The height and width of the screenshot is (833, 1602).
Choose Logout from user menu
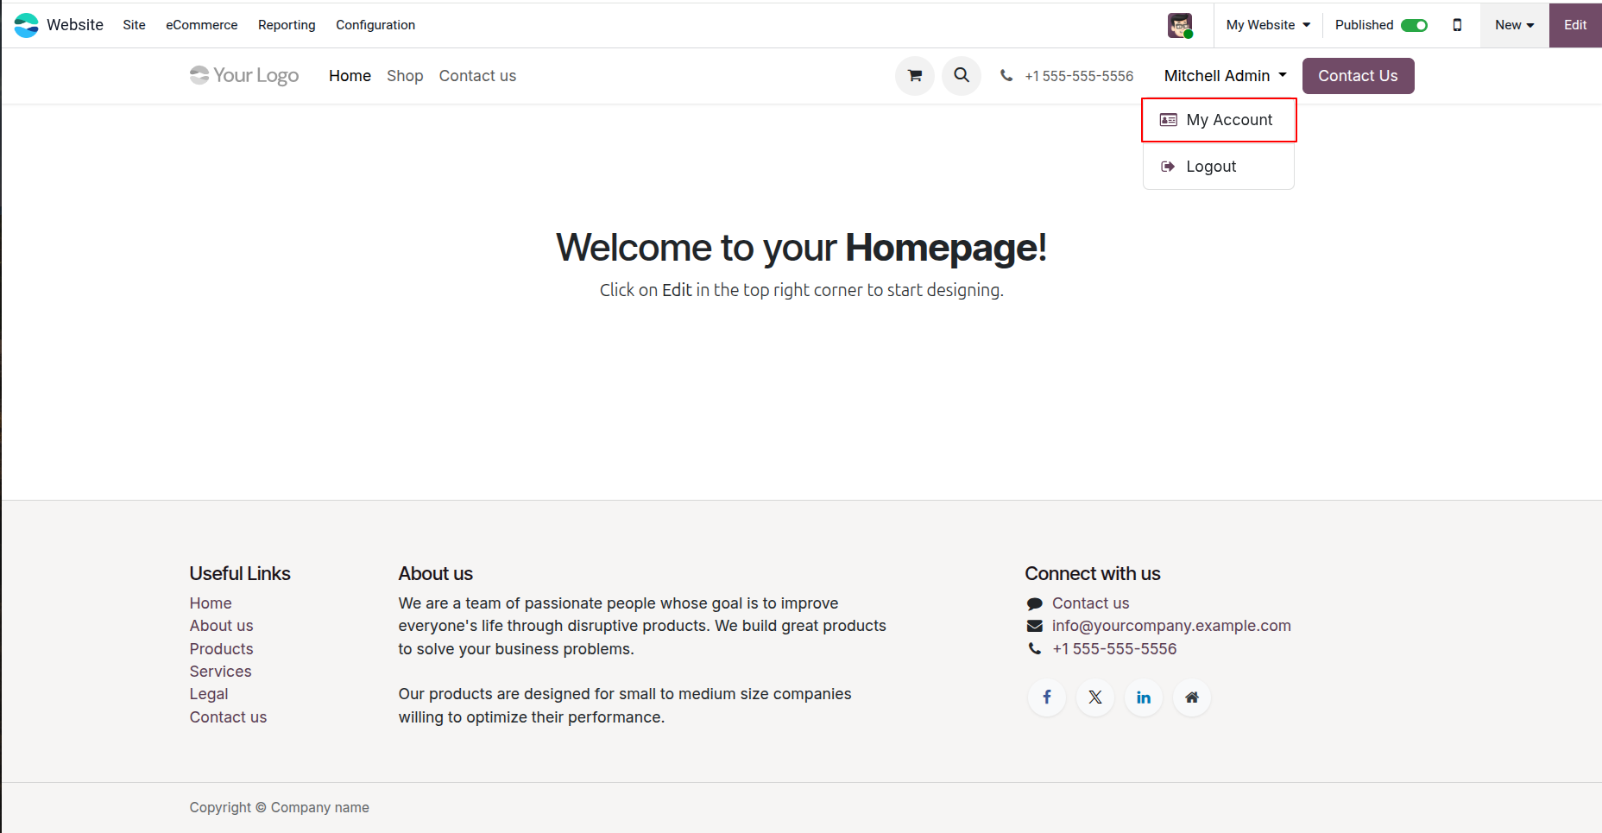tap(1219, 167)
